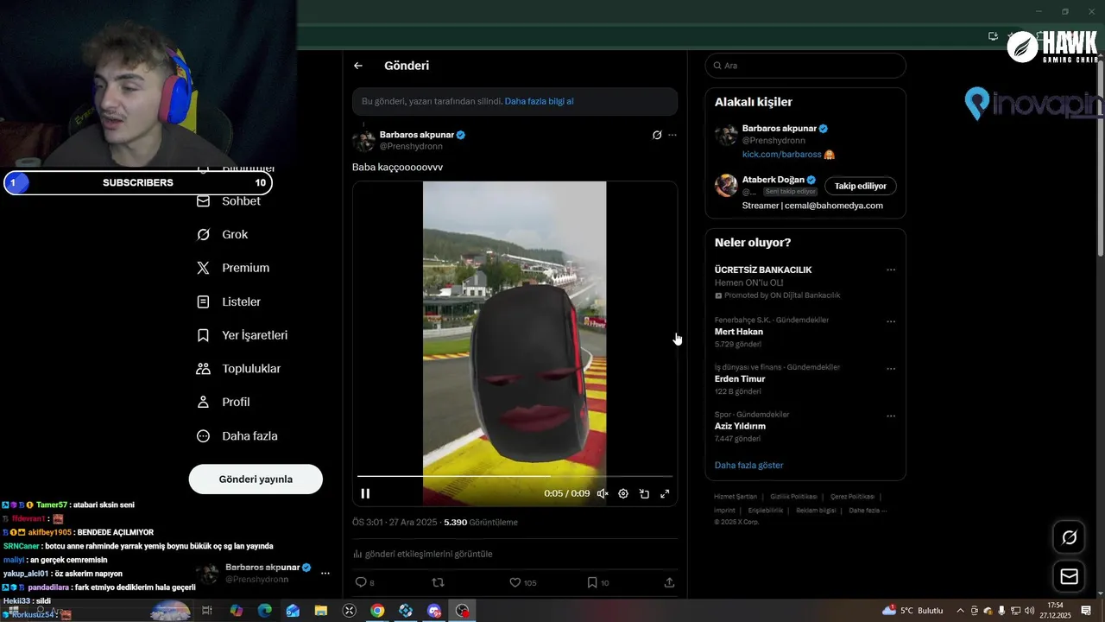Open Profil in the sidebar
Viewport: 1105px width, 622px height.
pyautogui.click(x=224, y=402)
